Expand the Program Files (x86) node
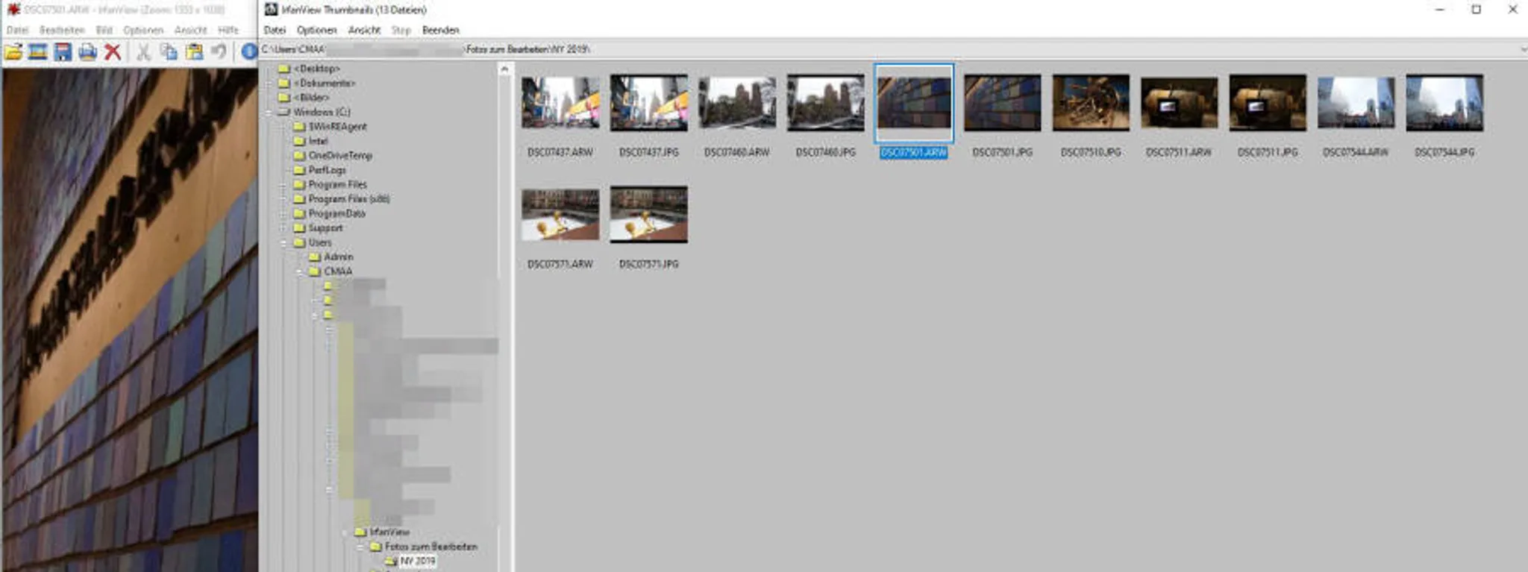The height and width of the screenshot is (572, 1528). pyautogui.click(x=284, y=199)
